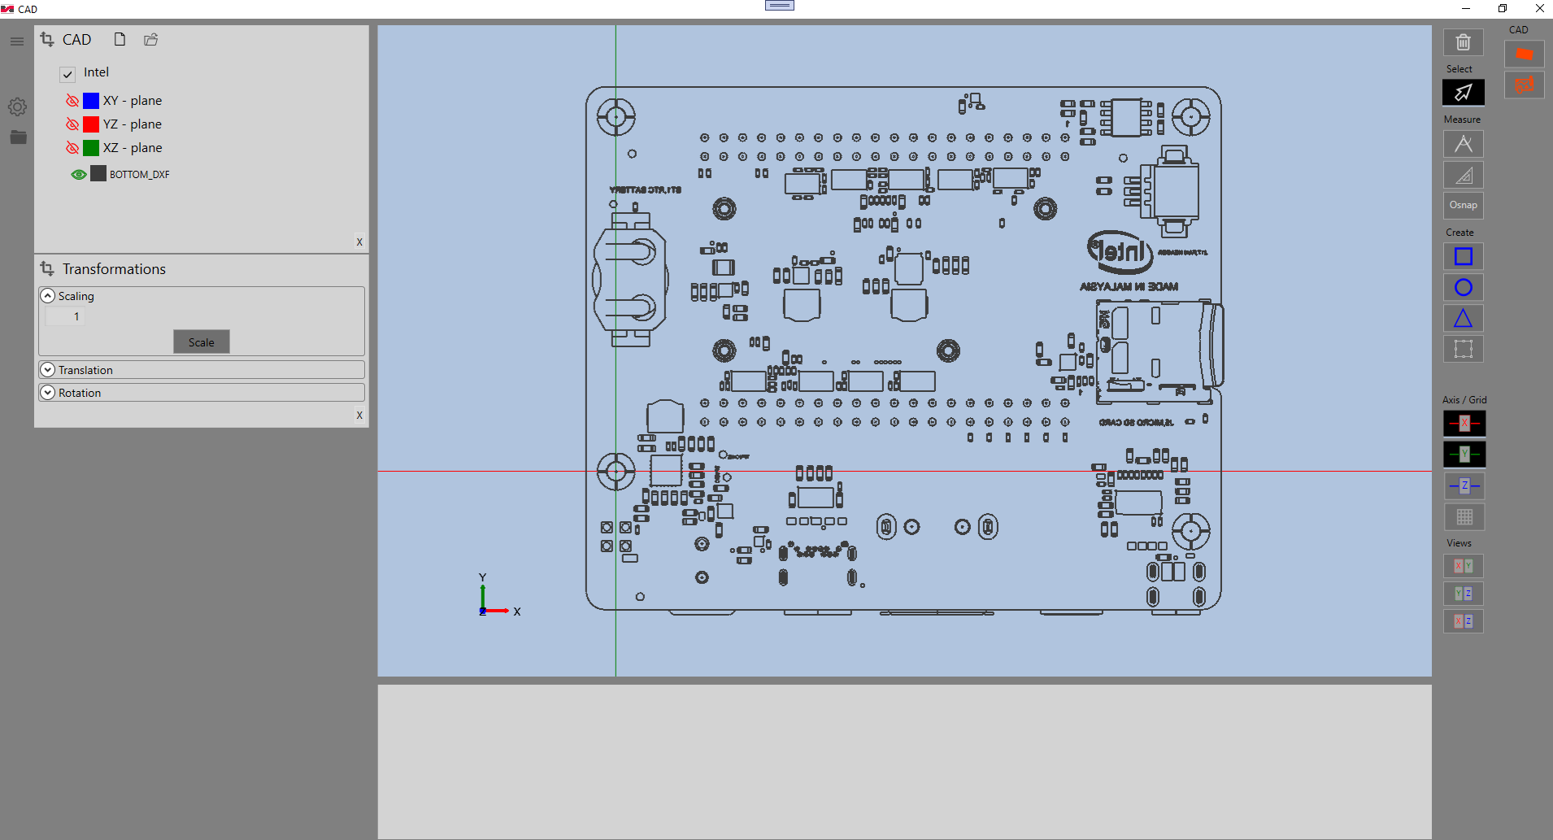Open the hamburger menu
The height and width of the screenshot is (840, 1553).
(x=17, y=41)
